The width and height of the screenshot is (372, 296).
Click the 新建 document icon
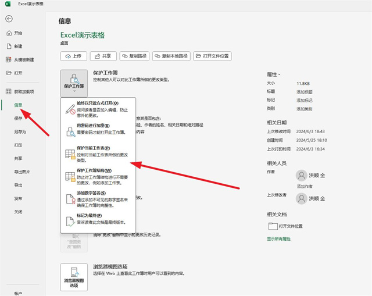tap(9, 47)
